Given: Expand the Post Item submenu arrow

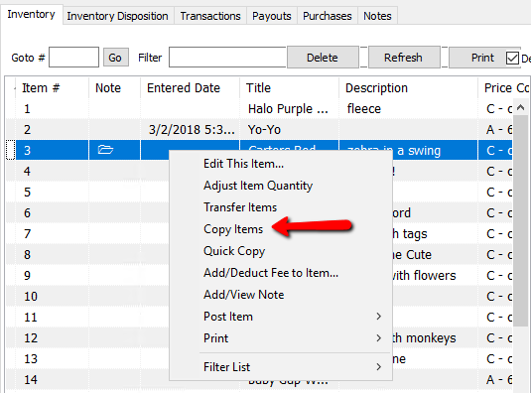Looking at the screenshot, I should [378, 317].
